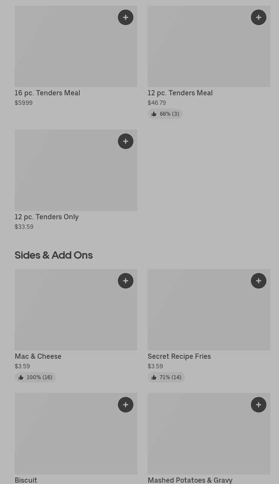Click the Mac & Cheese item name
This screenshot has height=484, width=279.
tap(38, 356)
